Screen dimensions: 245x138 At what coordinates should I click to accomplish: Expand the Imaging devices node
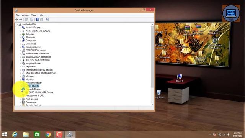pyautogui.click(x=20, y=63)
